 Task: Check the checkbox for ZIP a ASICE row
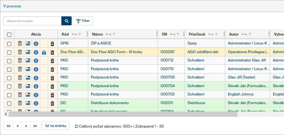click(9, 44)
